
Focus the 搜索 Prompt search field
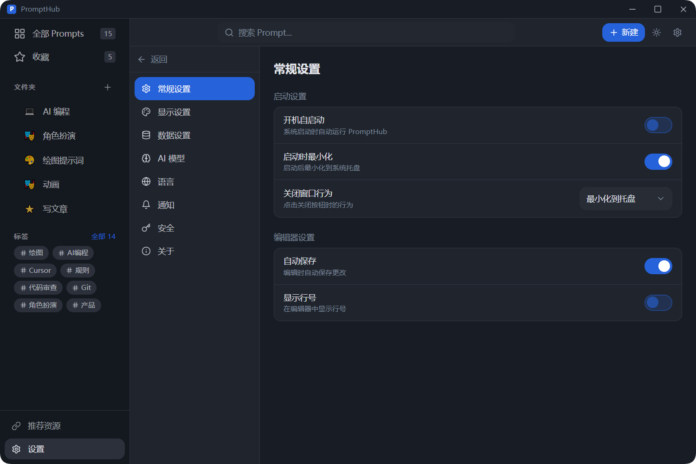[x=366, y=32]
